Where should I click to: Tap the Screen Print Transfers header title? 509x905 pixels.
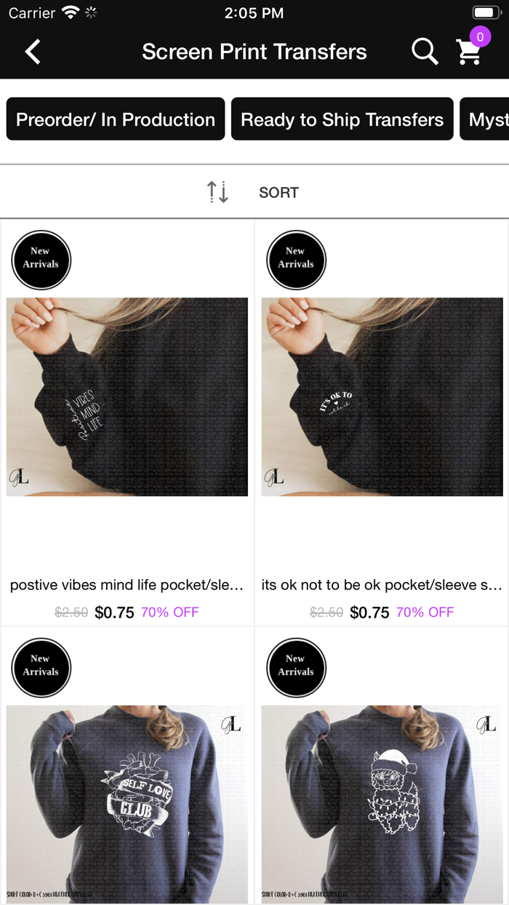(254, 52)
